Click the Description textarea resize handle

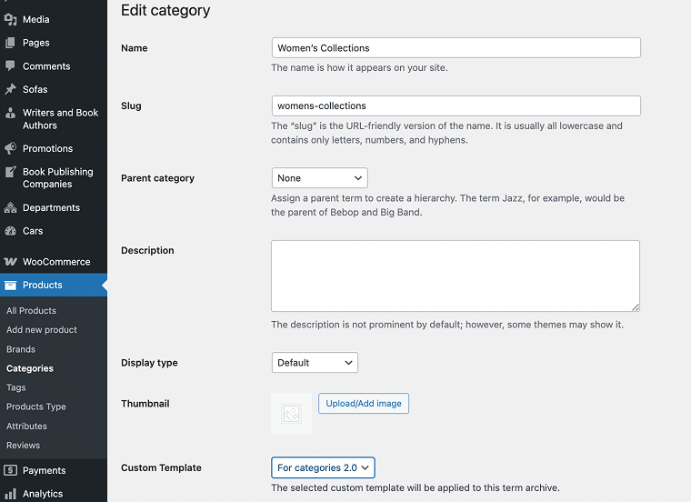coord(636,307)
